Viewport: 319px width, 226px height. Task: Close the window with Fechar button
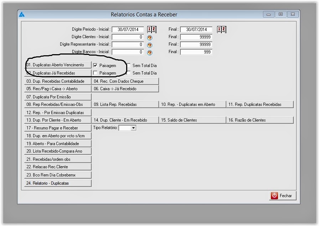283,196
